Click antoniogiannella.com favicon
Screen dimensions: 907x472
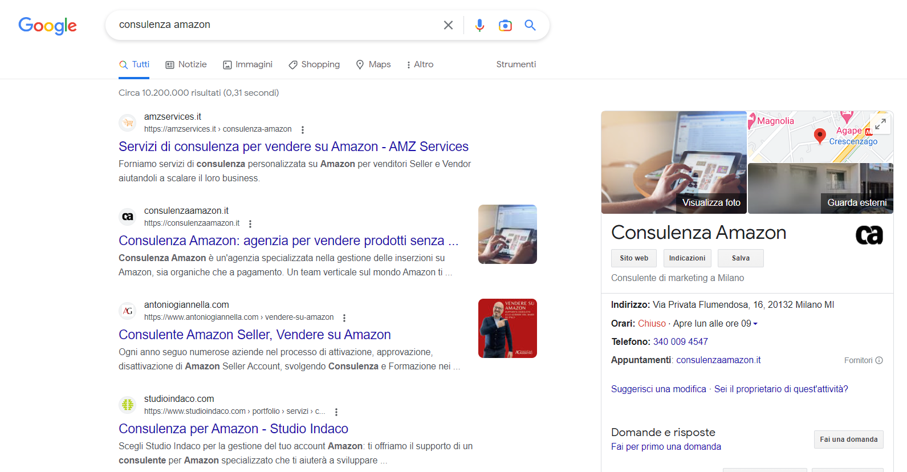128,311
